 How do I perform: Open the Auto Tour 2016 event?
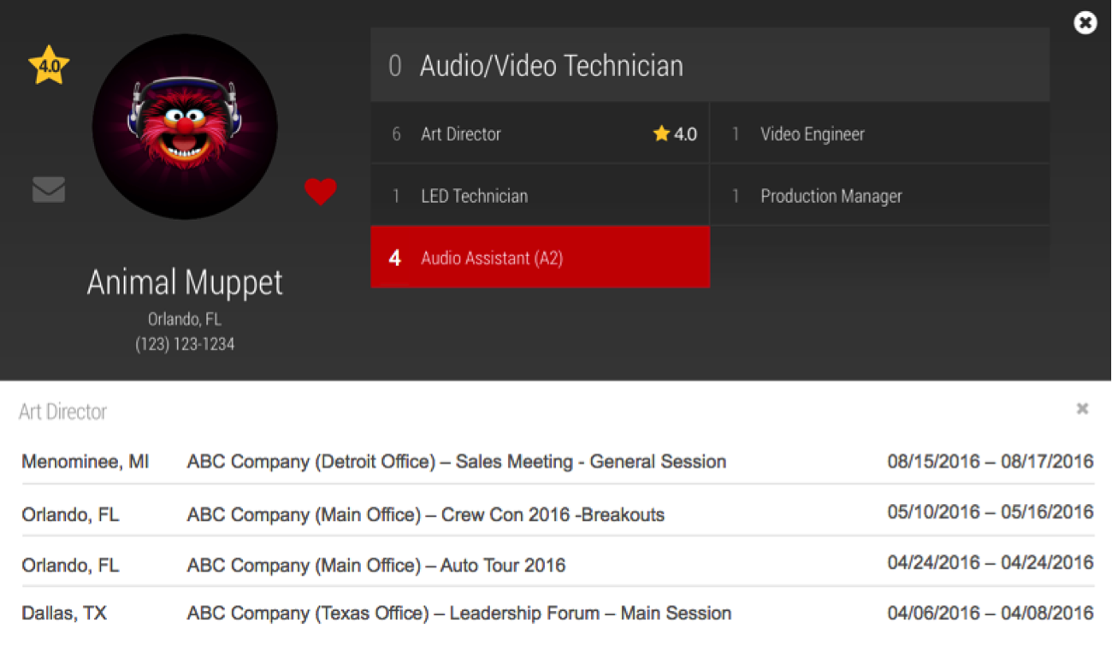(x=376, y=566)
